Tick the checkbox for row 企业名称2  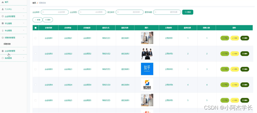(35, 54)
